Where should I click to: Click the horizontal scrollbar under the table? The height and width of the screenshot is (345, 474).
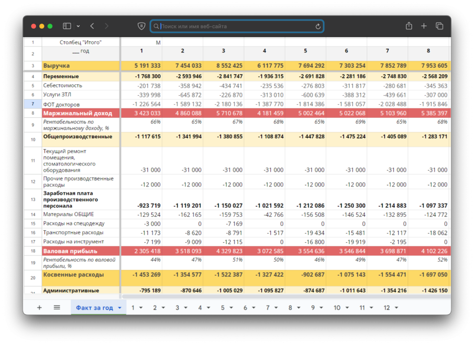coord(286,296)
